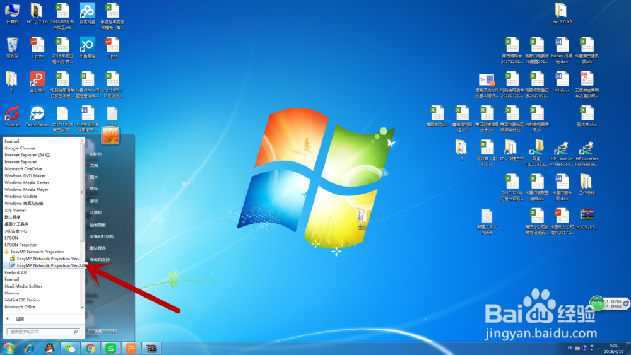Screen dimensions: 631x355
Task: Select the 1.pptx desktop file
Action: [37, 47]
